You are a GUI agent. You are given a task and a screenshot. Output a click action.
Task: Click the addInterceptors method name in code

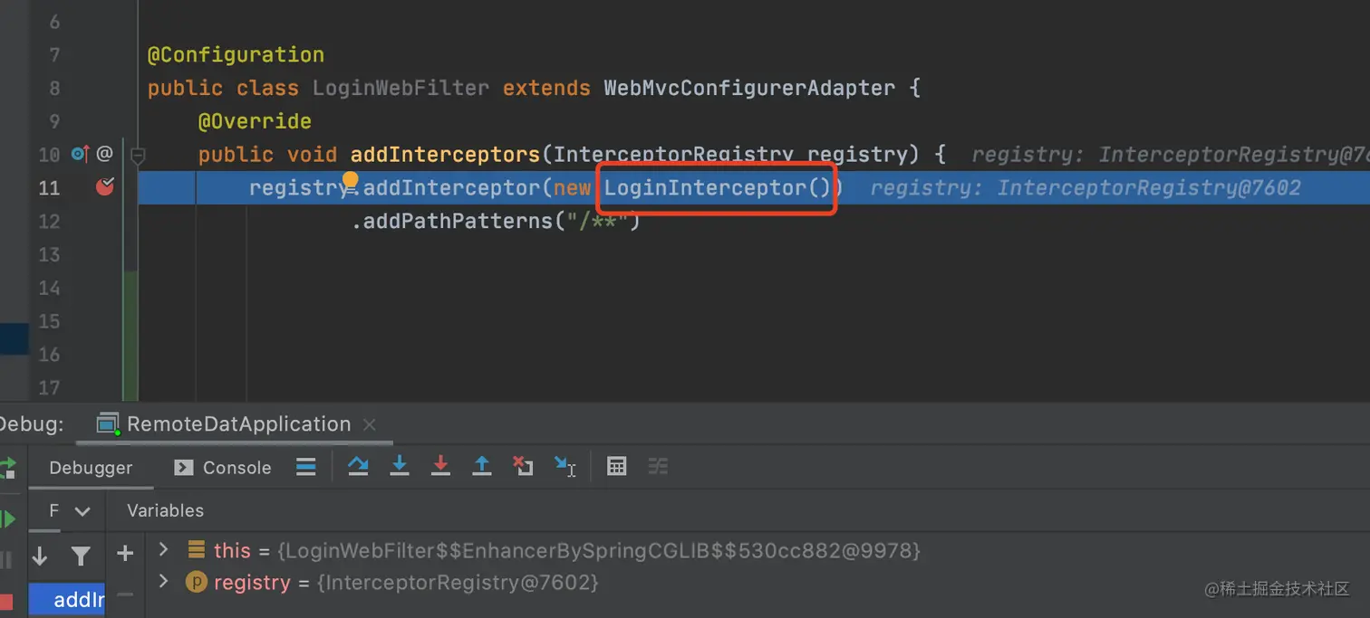coord(445,155)
